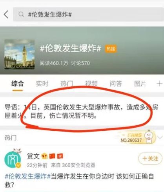Tap the plus icon after tabs

coord(159,84)
